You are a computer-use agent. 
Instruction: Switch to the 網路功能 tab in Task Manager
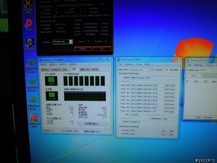click(84, 69)
